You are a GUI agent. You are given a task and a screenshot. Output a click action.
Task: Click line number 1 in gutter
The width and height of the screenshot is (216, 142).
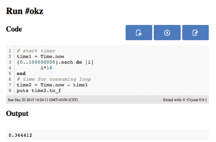(10, 51)
